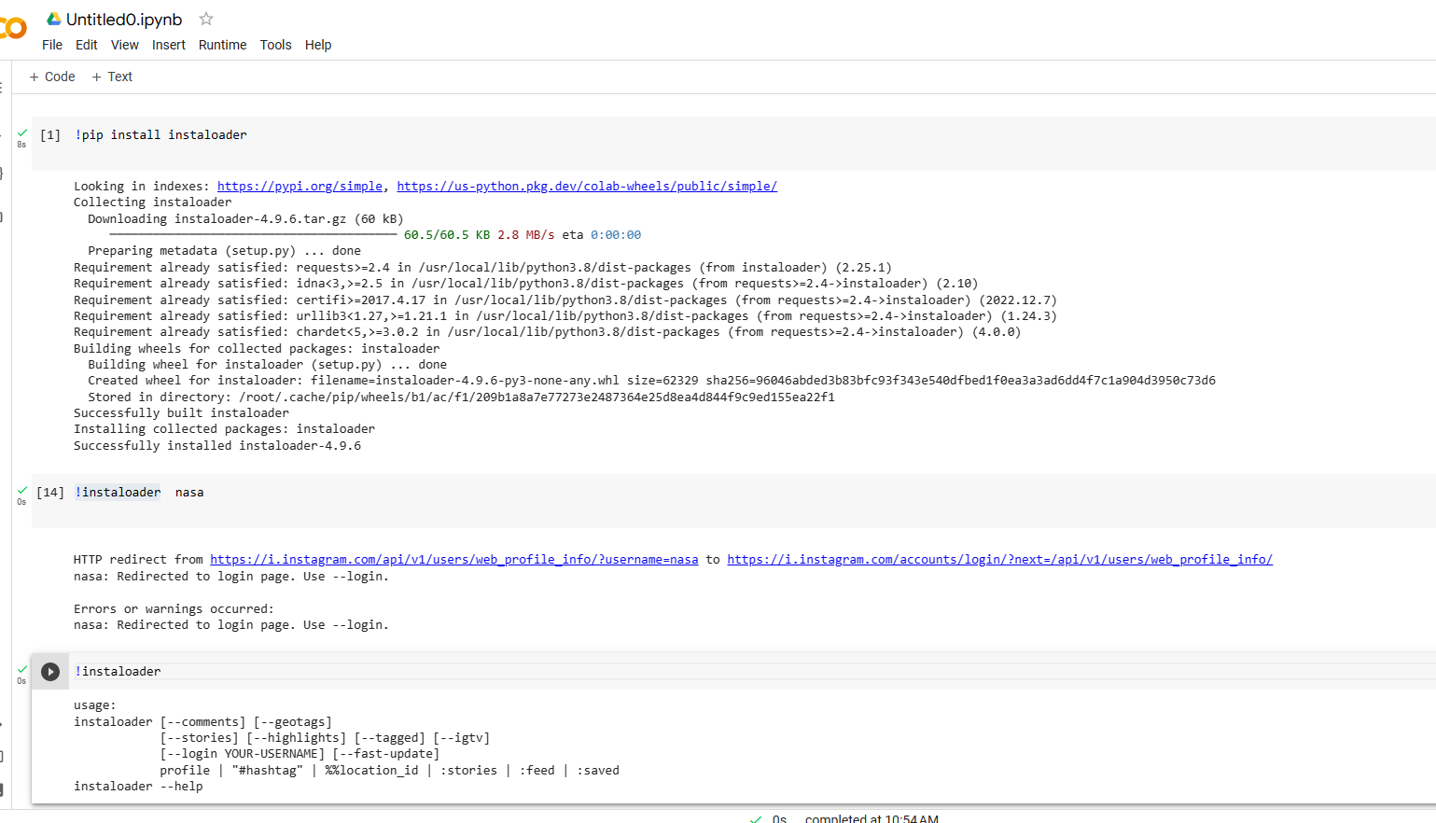Add a text cell using + Text

coord(111,76)
